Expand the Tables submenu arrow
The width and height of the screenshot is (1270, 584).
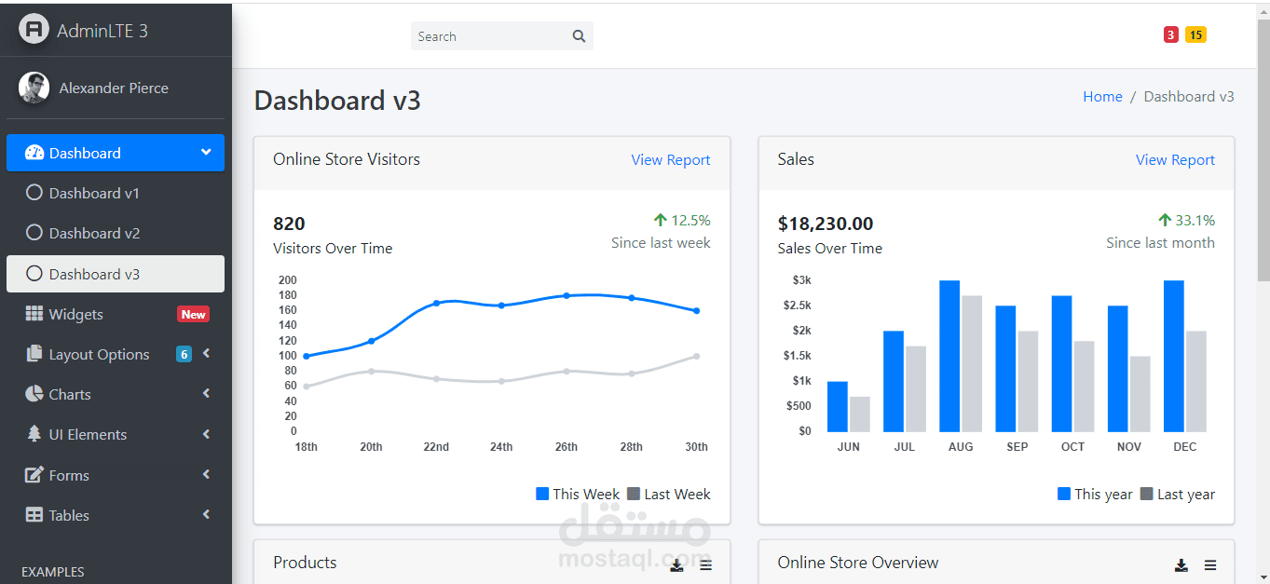[x=206, y=515]
